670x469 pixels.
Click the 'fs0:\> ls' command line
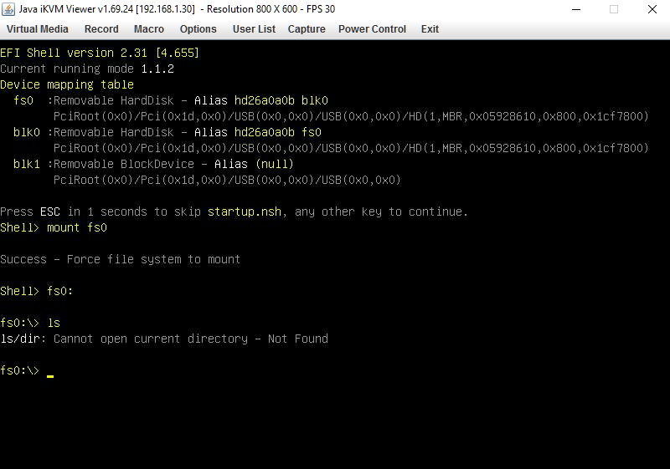[30, 323]
